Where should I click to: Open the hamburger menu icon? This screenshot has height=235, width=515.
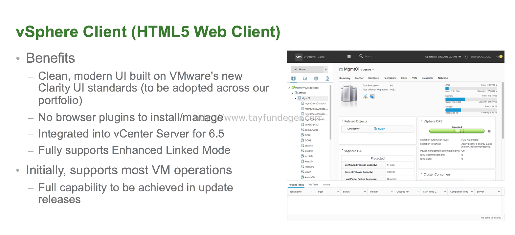[349, 56]
